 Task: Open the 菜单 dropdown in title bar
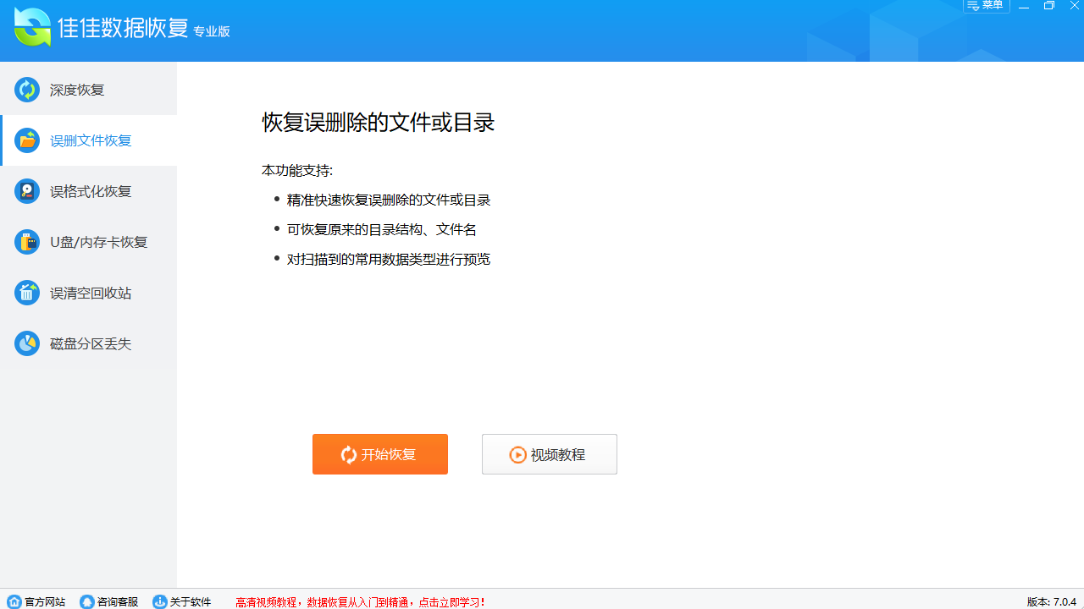pos(987,6)
